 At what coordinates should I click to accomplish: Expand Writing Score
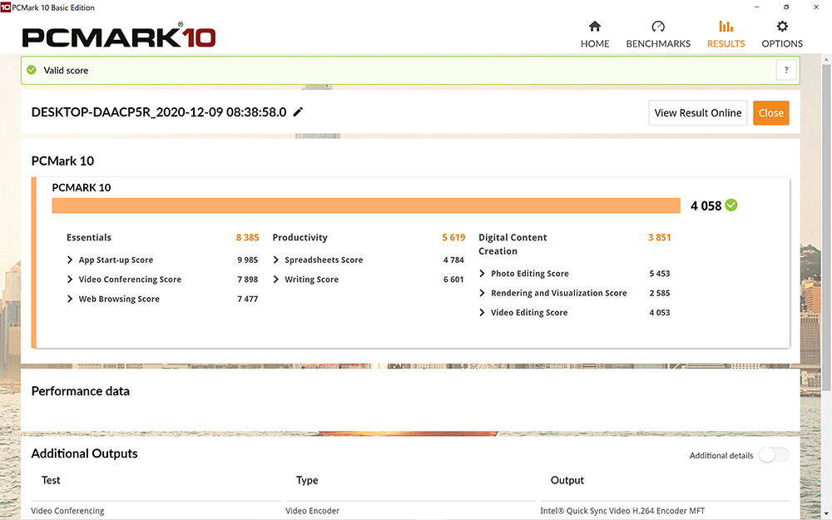coord(275,280)
